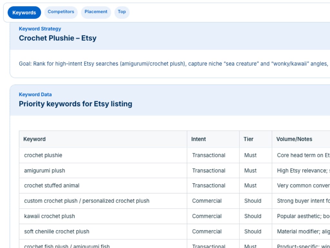This screenshot has height=248, width=330.
Task: Click the Intent column header
Action: 199,139
